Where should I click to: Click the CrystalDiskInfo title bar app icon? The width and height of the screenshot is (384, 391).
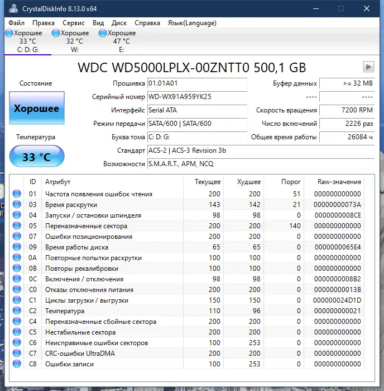(13, 9)
